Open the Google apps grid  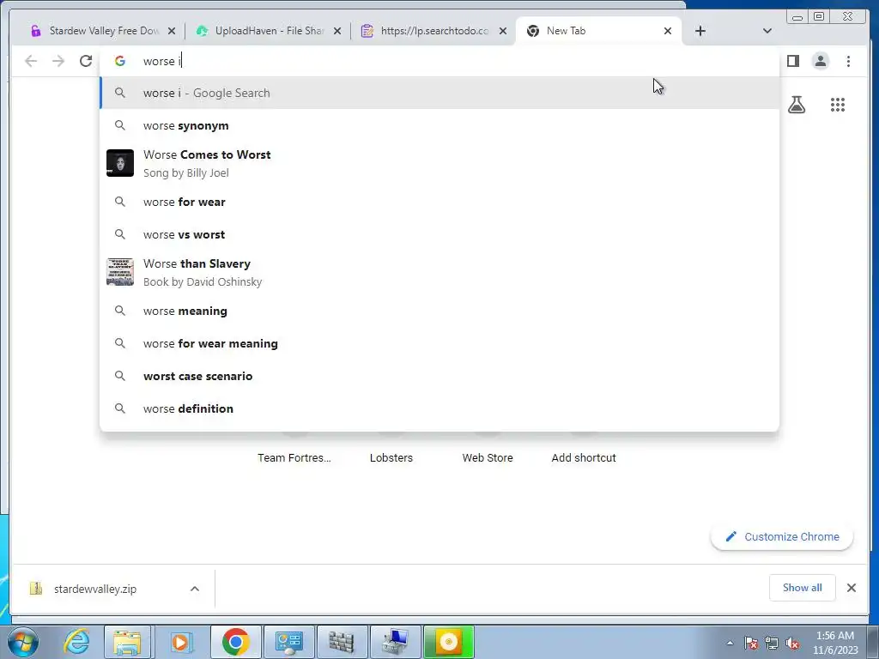[838, 104]
